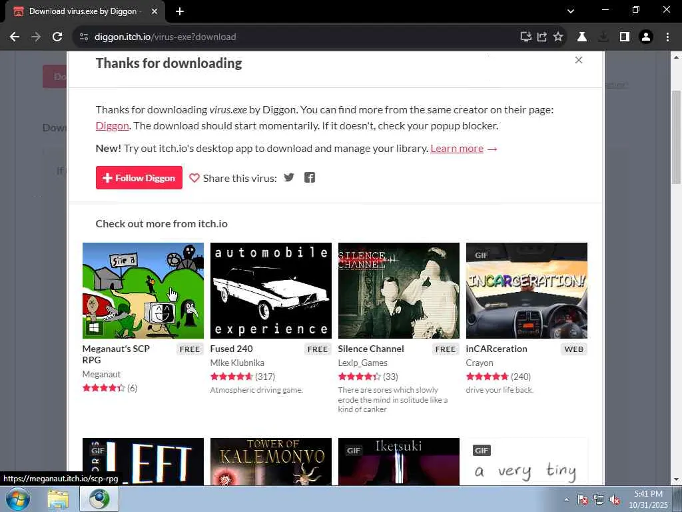Viewport: 682px width, 512px height.
Task: Open the Action Center flag tray icon
Action: coord(583,500)
